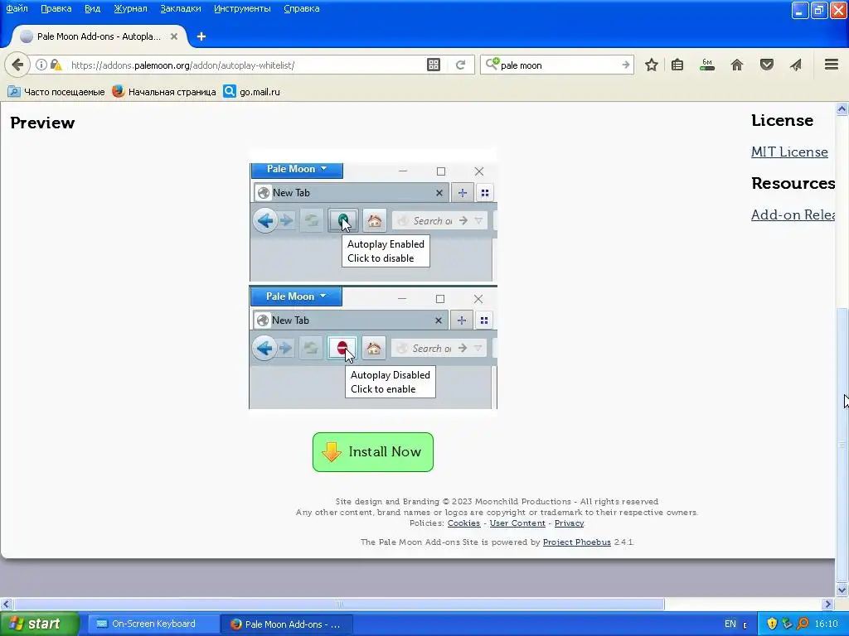Click the Preview heading
Viewport: 849px width, 636px height.
[x=42, y=123]
